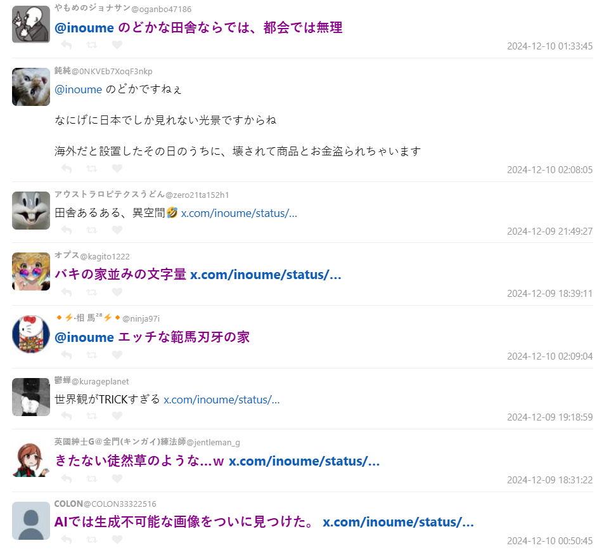597x555 pixels.
Task: Open the ninja97i Hello Kitty avatar
Action: (x=31, y=334)
